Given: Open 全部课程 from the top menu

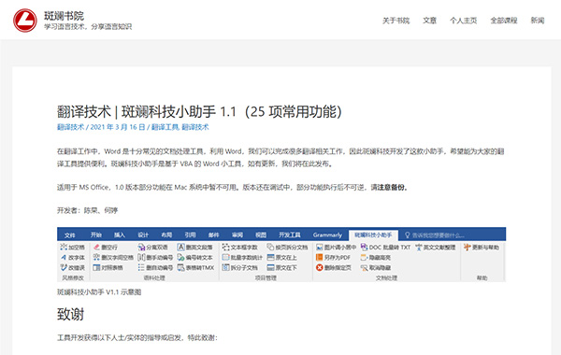Looking at the screenshot, I should (x=504, y=21).
